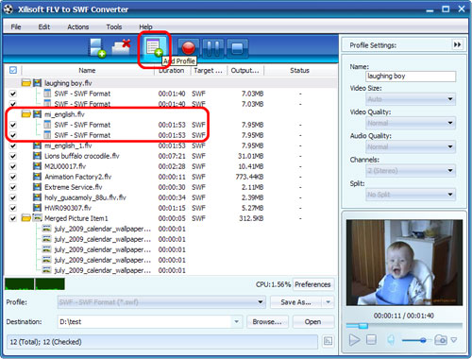
Task: Click the Xilisoft film reel title icon
Action: tap(8, 9)
